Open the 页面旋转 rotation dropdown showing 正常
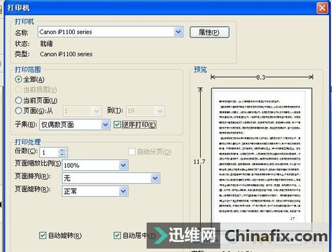332x252 pixels. [x=123, y=191]
